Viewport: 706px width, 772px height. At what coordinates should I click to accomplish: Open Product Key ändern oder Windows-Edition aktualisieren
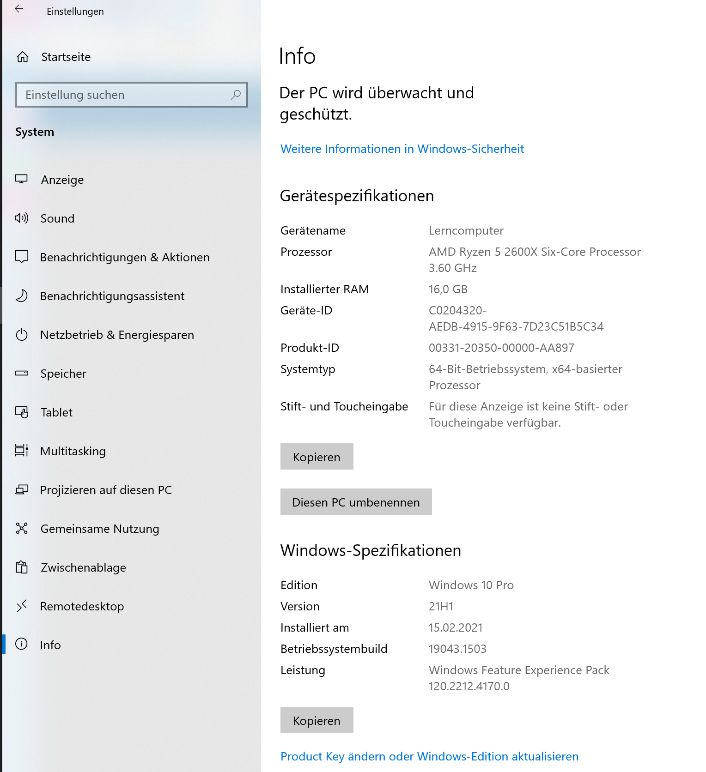point(429,756)
